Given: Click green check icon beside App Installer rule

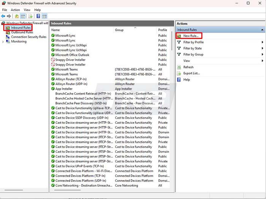Looking at the screenshot, I should 53,88.
